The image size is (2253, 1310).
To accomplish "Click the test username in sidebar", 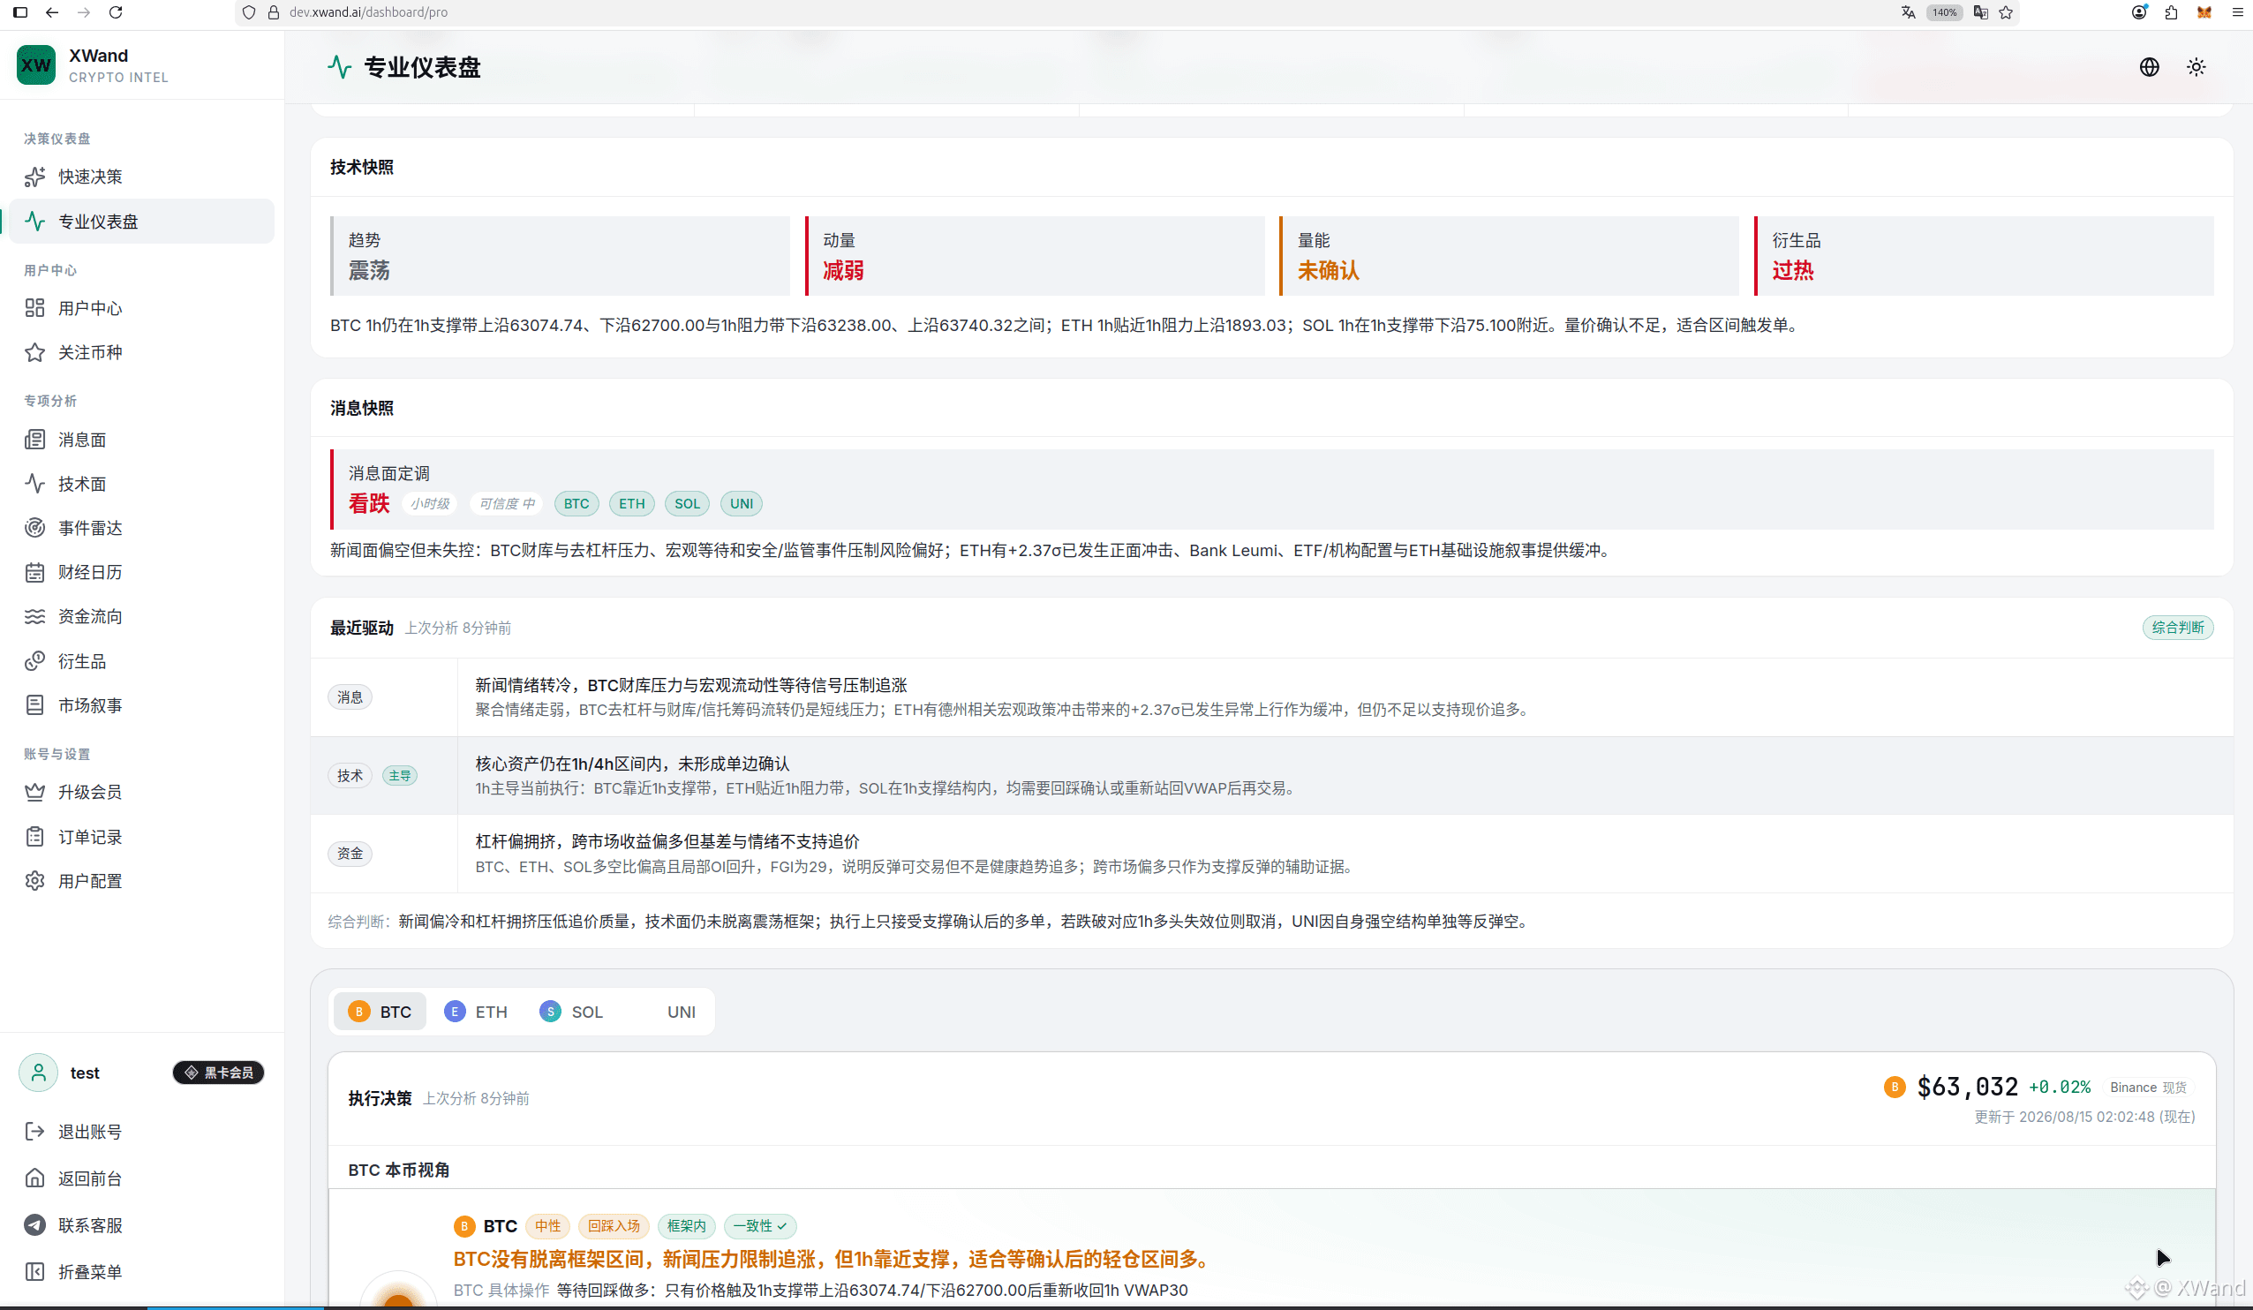I will coord(85,1073).
